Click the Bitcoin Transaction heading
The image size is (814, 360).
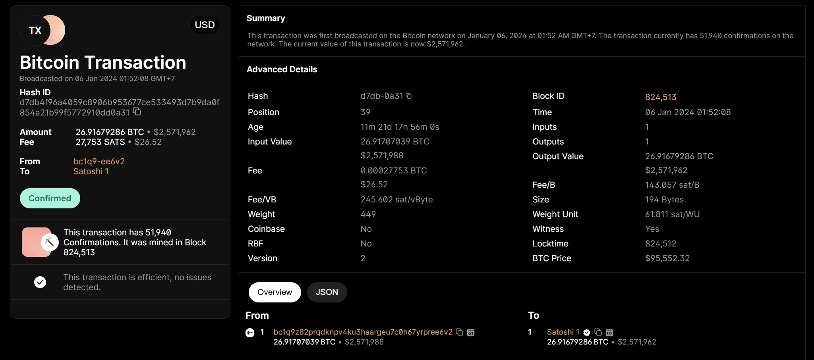coord(103,62)
